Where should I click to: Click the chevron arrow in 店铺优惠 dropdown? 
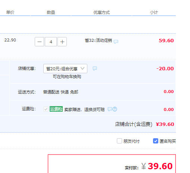point(82,68)
